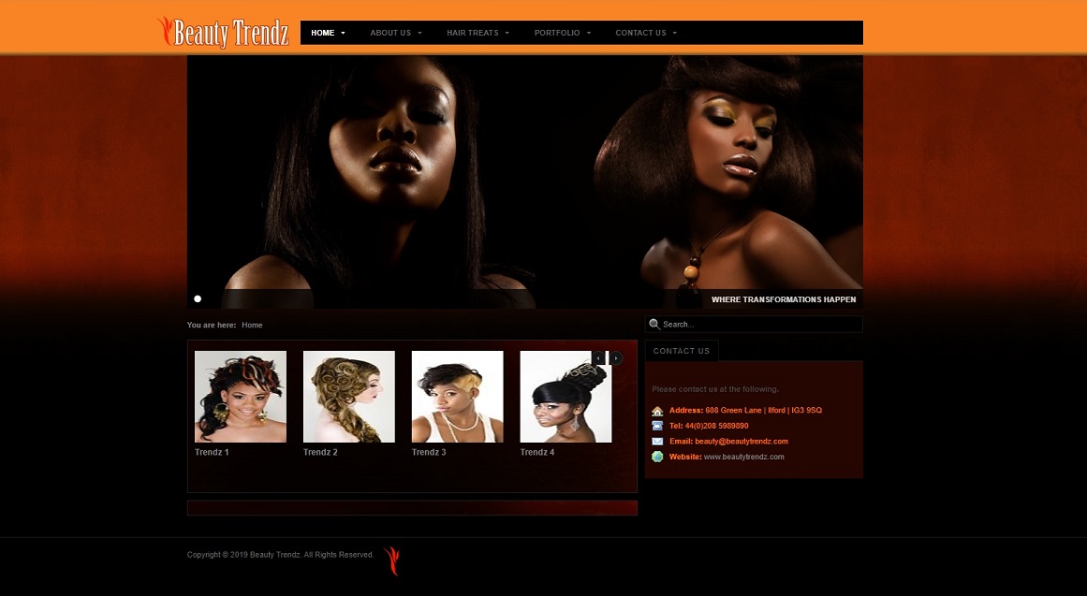
Task: Open the Portfolio dropdown menu
Action: point(562,33)
